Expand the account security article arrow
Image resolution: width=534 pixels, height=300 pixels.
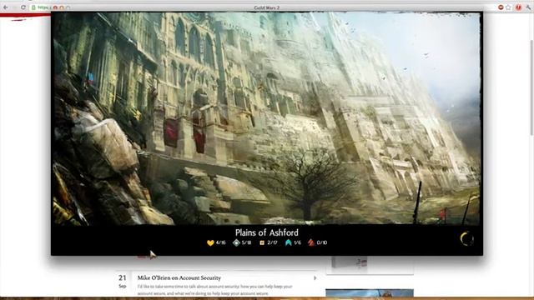pos(315,277)
